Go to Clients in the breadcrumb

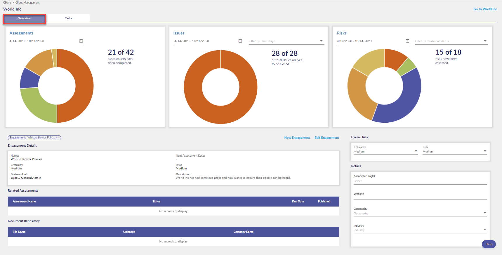pyautogui.click(x=7, y=3)
